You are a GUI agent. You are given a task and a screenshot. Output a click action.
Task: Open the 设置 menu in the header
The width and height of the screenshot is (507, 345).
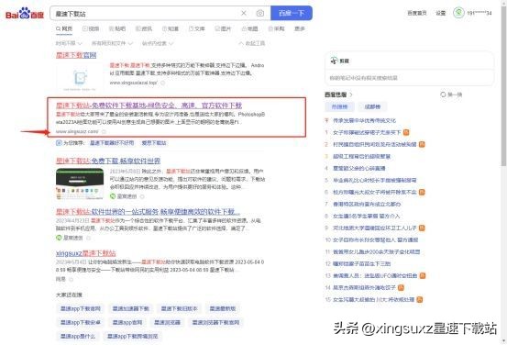(440, 13)
